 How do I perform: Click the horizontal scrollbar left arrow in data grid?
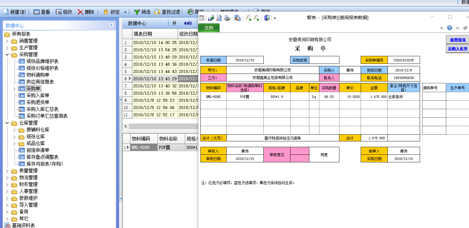[x=125, y=126]
